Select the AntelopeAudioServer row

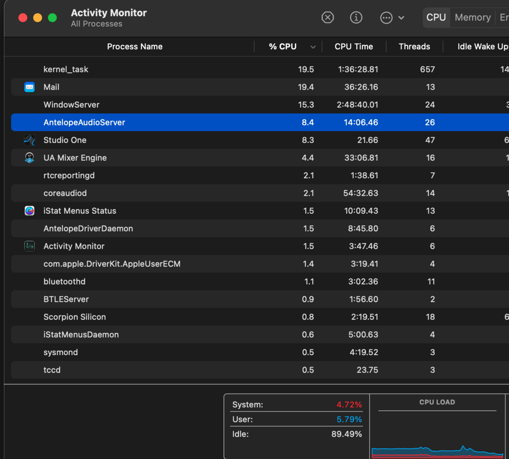click(260, 122)
